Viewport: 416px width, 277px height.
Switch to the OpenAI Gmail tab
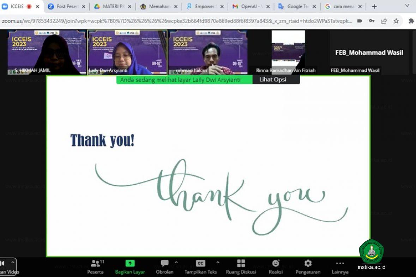point(250,6)
